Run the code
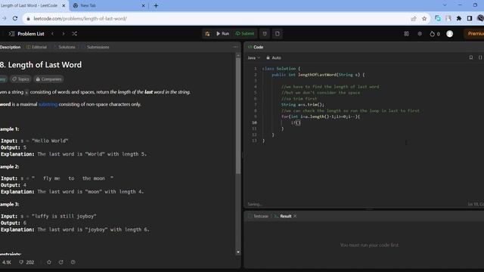This screenshot has width=484, height=272. click(222, 33)
